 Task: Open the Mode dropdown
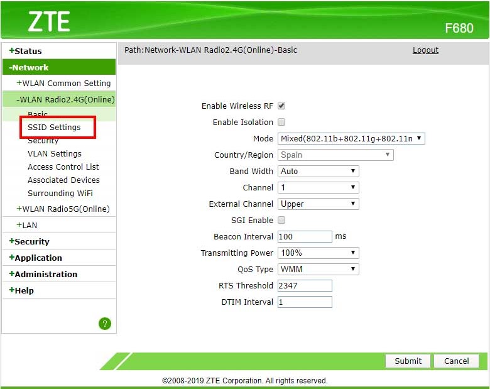point(351,138)
